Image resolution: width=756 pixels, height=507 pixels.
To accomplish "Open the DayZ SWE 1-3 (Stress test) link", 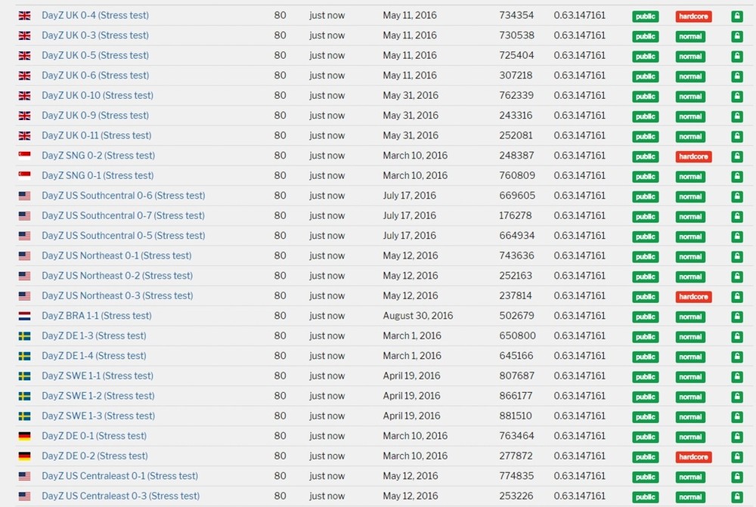I will pyautogui.click(x=98, y=416).
